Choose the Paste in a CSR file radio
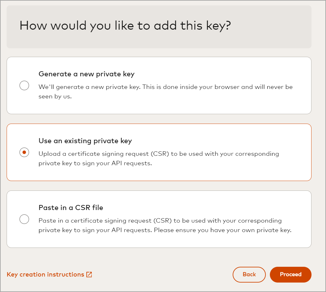Image resolution: width=326 pixels, height=292 pixels. [x=24, y=219]
